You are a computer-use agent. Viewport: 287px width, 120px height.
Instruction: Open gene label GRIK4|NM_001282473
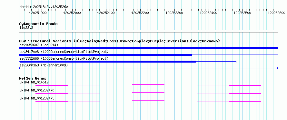coord(37,98)
